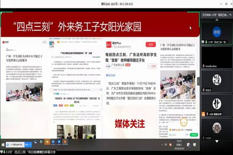Open the notification center tray icon
The width and height of the screenshot is (233, 155).
pyautogui.click(x=194, y=144)
